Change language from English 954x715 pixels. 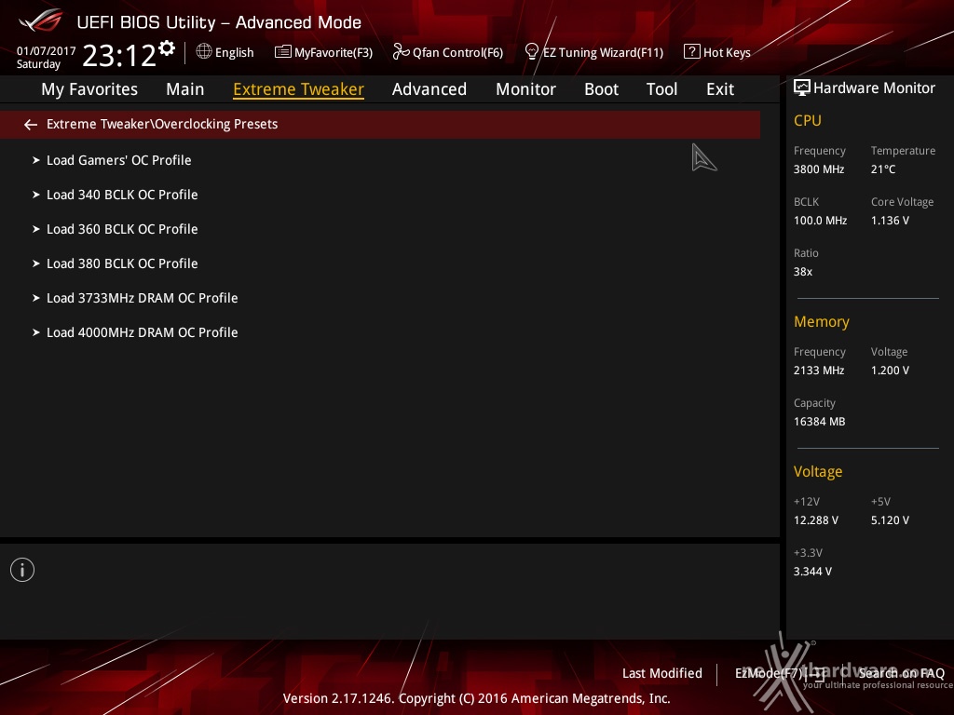[x=234, y=53]
